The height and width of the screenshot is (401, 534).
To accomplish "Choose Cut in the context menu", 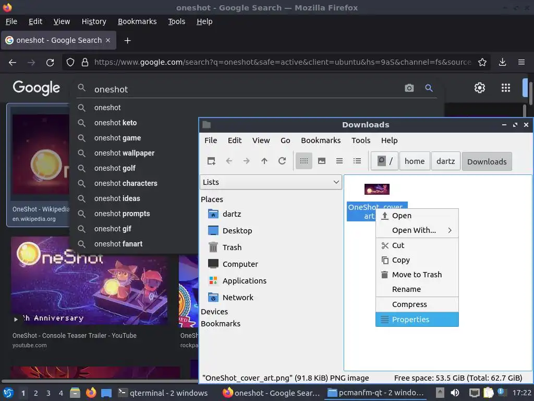I will pos(417,245).
